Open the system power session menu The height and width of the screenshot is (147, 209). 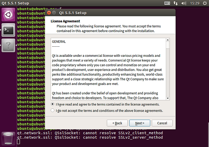pyautogui.click(x=205, y=3)
